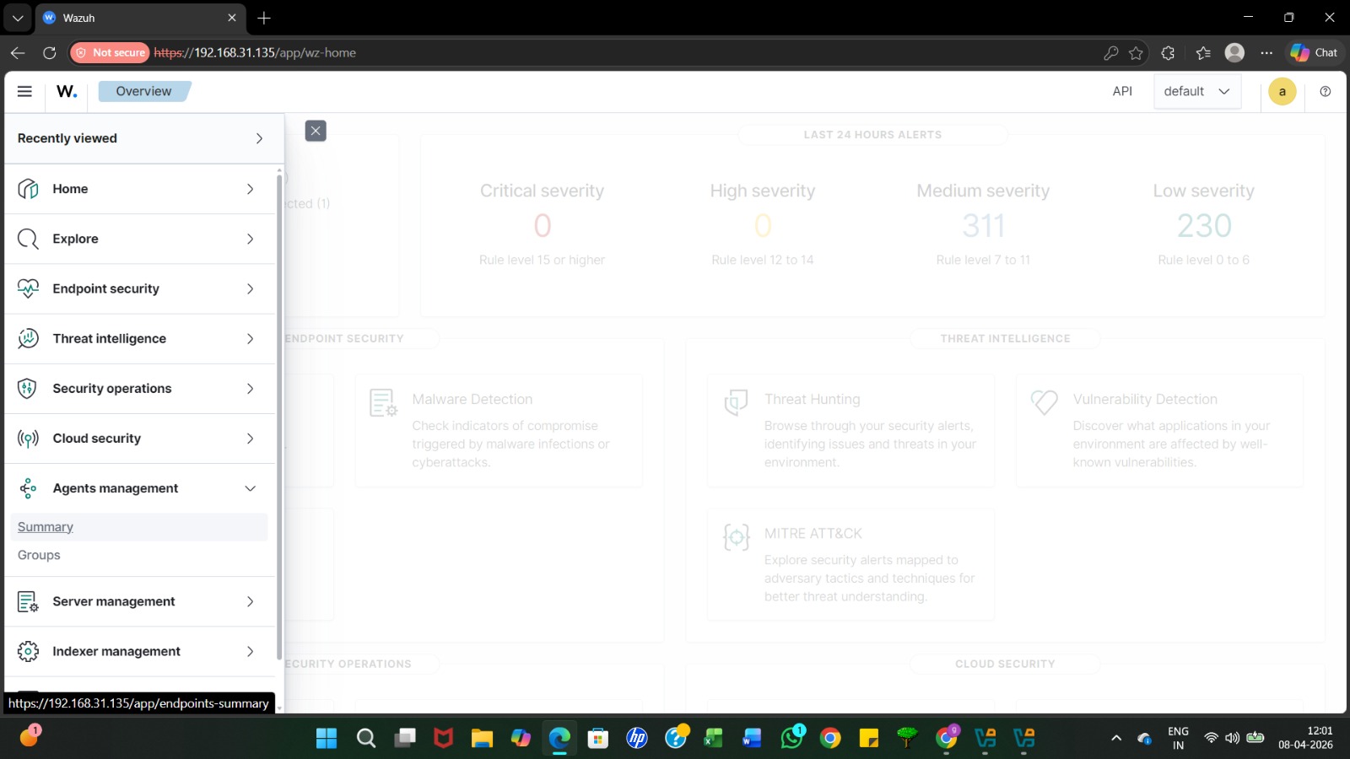This screenshot has height=759, width=1350.
Task: Click the Home menu icon
Action: click(28, 189)
